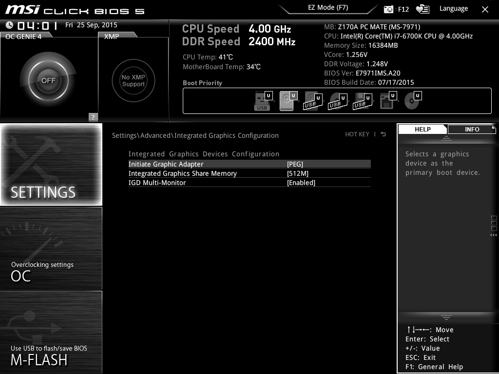This screenshot has width=499, height=374.
Task: Select the highlighted hard disk boot device icon
Action: [x=288, y=101]
